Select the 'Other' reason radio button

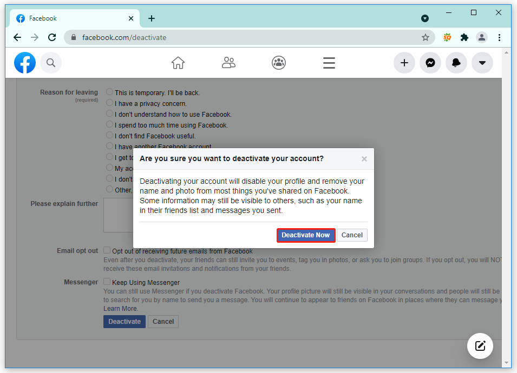click(109, 189)
